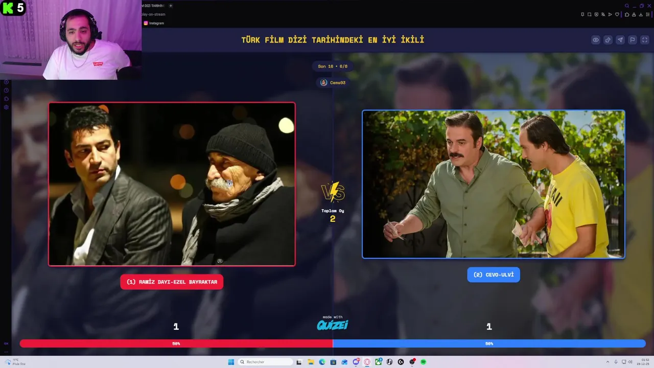654x368 pixels.
Task: Click the Quizei logo
Action: (333, 325)
